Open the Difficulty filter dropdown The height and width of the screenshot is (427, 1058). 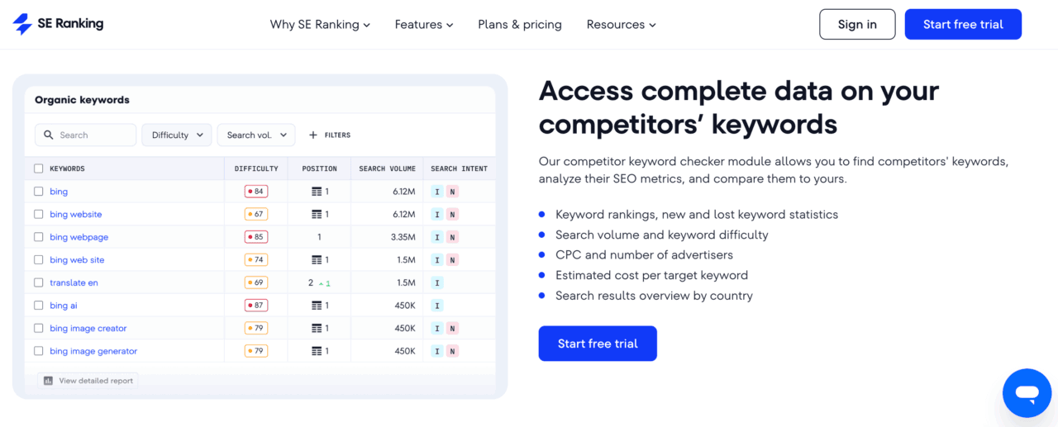[177, 135]
